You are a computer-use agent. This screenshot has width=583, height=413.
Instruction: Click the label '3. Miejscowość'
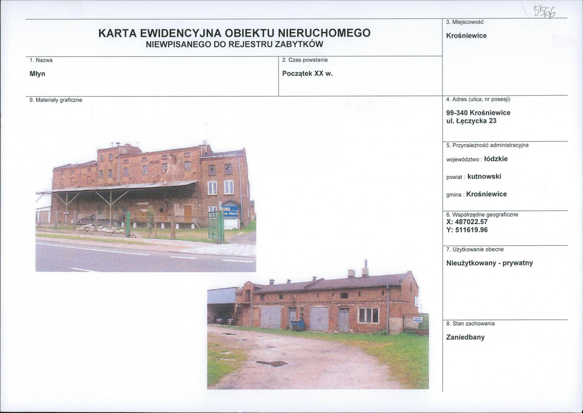tap(465, 22)
